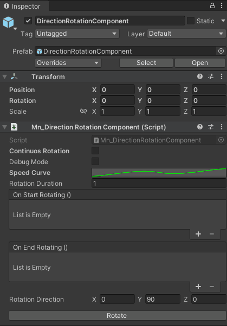This screenshot has height=326, width=227.
Task: Enable the Static checkbox
Action: coord(191,21)
